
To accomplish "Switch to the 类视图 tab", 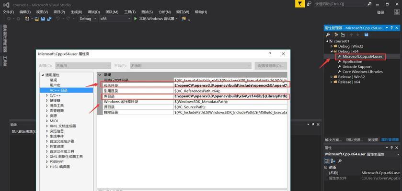I will 373,140.
